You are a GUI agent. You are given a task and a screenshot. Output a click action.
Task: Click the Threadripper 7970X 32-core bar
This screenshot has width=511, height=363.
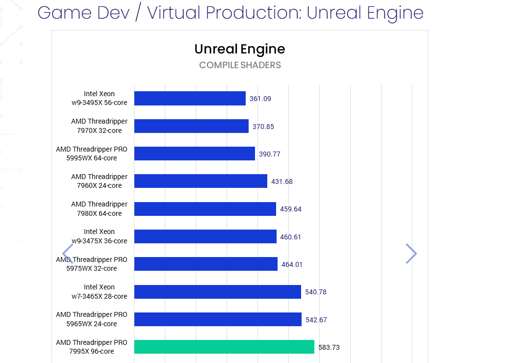point(191,126)
